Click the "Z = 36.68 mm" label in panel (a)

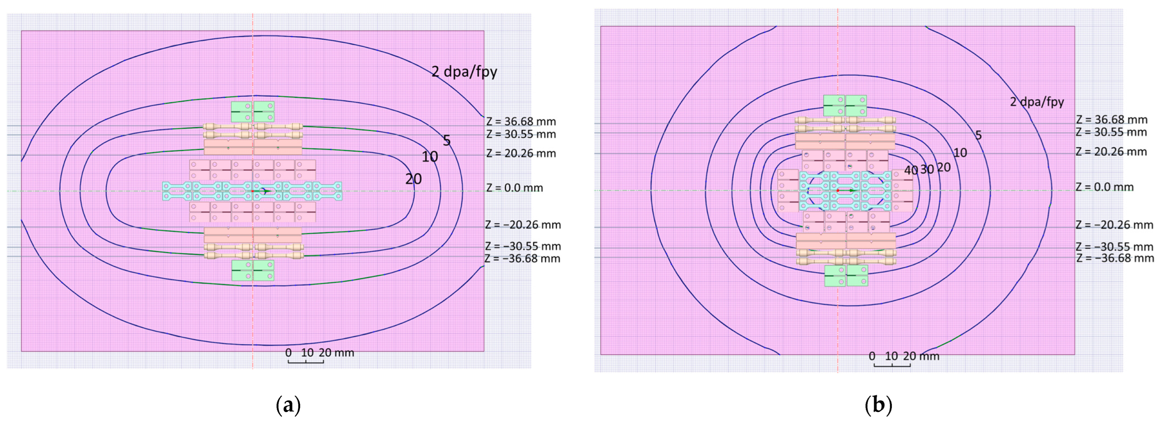click(521, 122)
